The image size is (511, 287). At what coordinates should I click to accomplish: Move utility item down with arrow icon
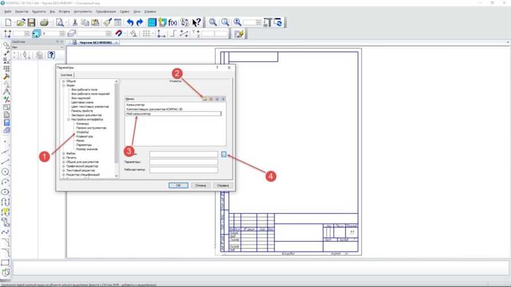(x=223, y=99)
